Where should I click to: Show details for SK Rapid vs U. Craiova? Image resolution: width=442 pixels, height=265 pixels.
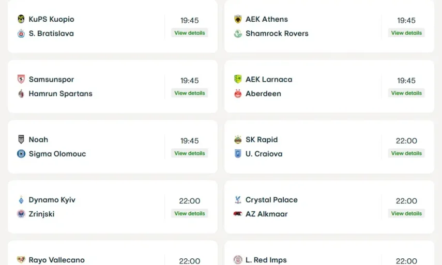click(406, 153)
